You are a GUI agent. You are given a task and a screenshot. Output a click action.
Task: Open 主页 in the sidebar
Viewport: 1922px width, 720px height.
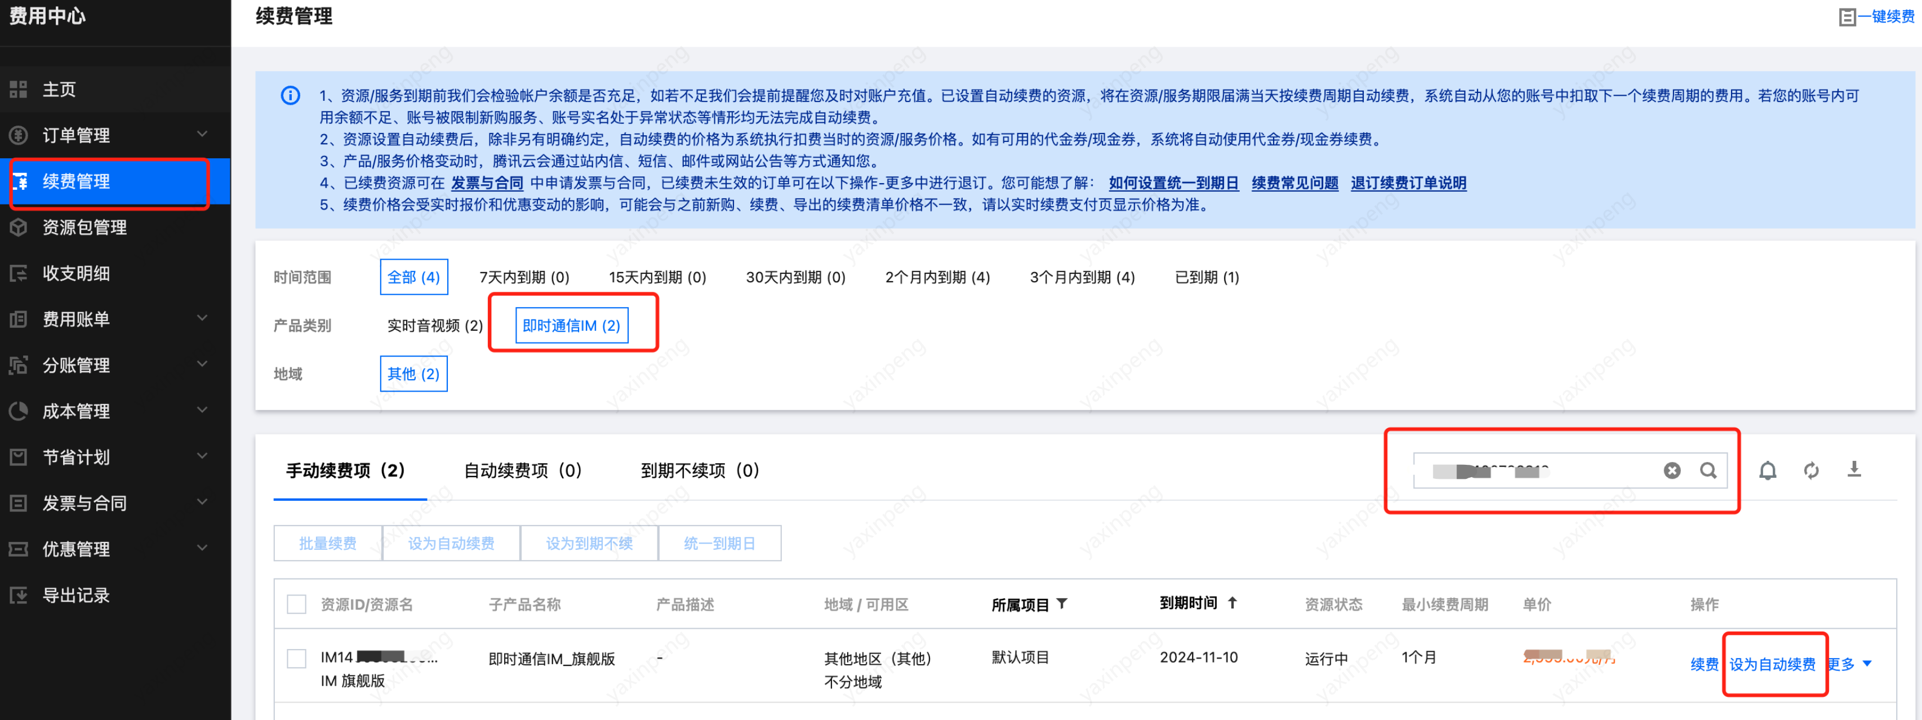point(59,90)
